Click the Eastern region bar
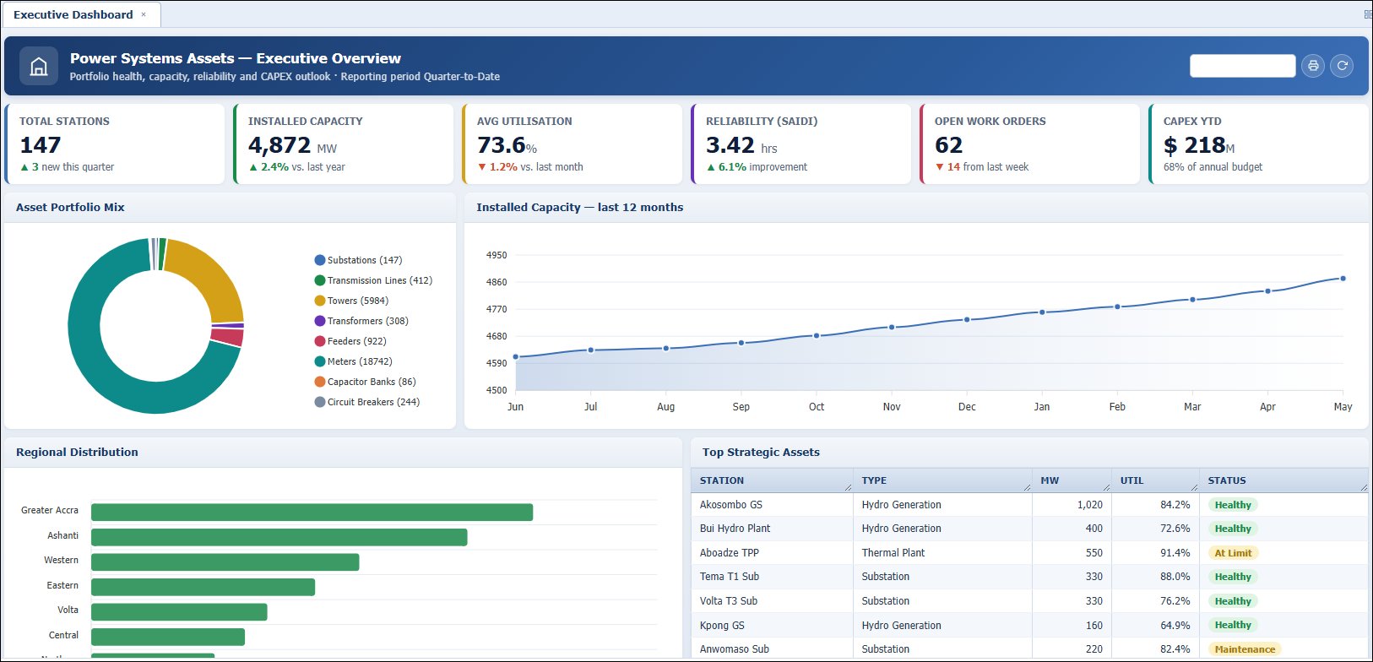Image resolution: width=1373 pixels, height=662 pixels. (x=203, y=587)
